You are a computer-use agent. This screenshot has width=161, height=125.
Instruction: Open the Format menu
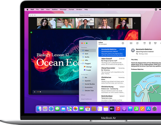tap(71, 10)
